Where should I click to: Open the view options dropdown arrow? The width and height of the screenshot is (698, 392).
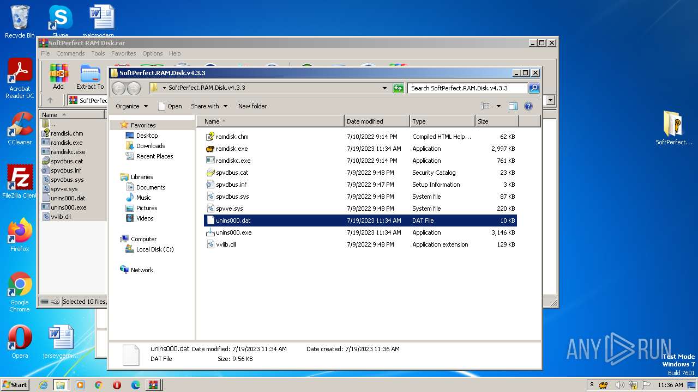pos(498,106)
